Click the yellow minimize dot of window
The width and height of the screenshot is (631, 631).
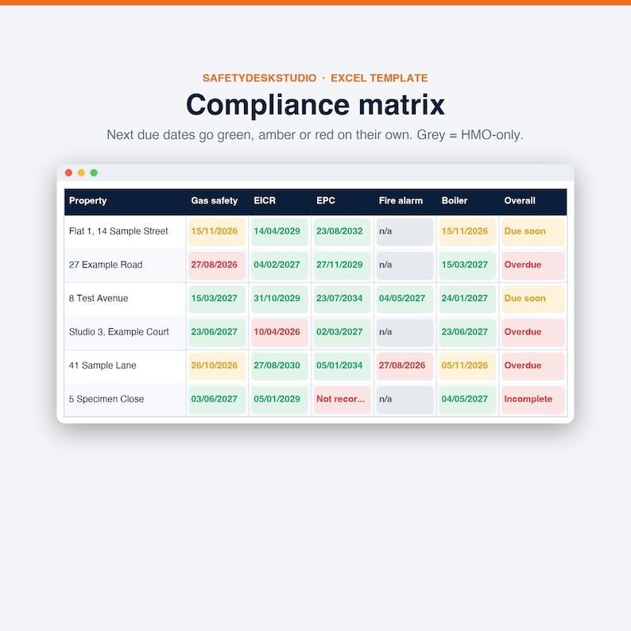(81, 172)
